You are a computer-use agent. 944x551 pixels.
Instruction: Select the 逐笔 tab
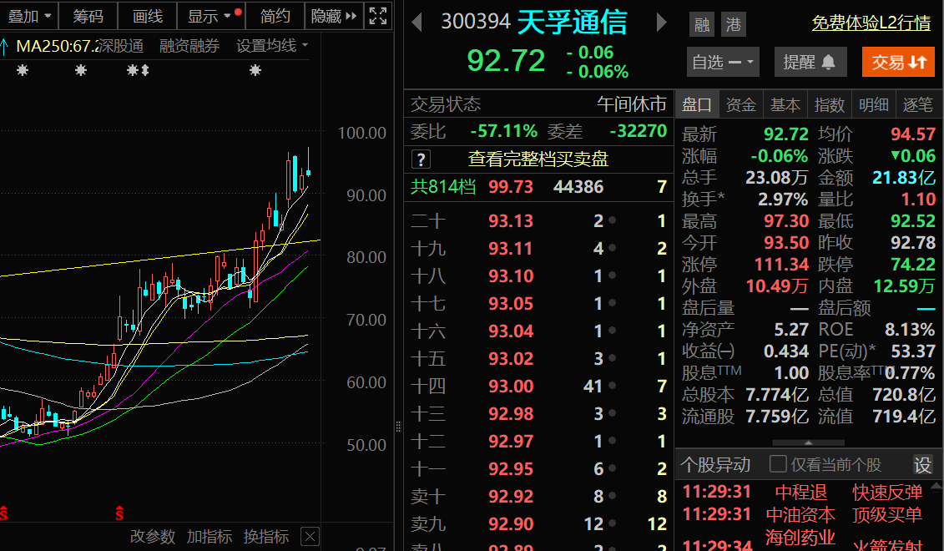click(917, 105)
